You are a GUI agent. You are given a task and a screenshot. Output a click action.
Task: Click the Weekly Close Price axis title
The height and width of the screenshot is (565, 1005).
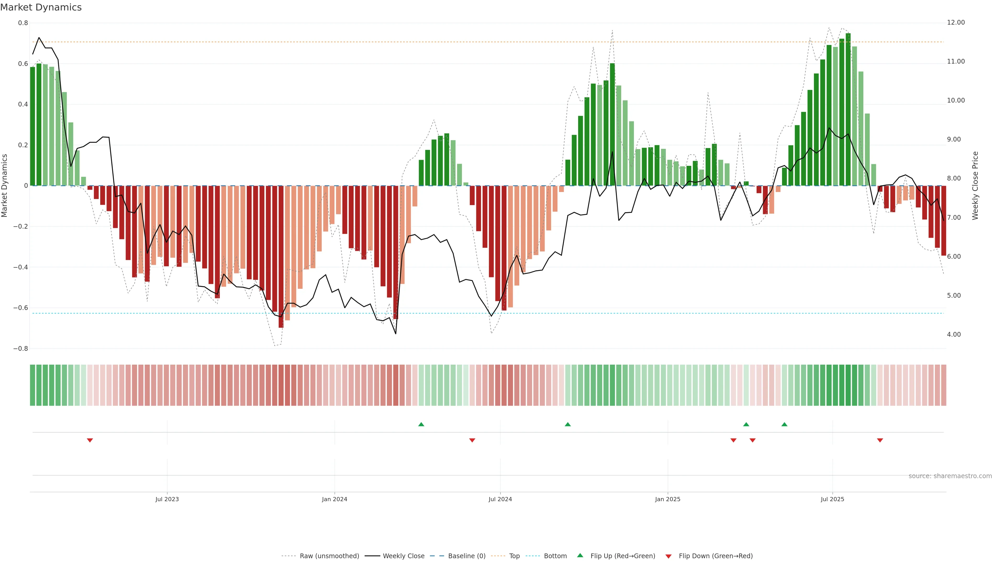click(x=975, y=186)
